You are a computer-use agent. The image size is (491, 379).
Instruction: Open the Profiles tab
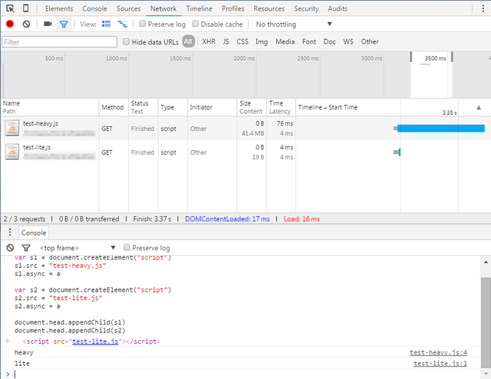[x=232, y=8]
